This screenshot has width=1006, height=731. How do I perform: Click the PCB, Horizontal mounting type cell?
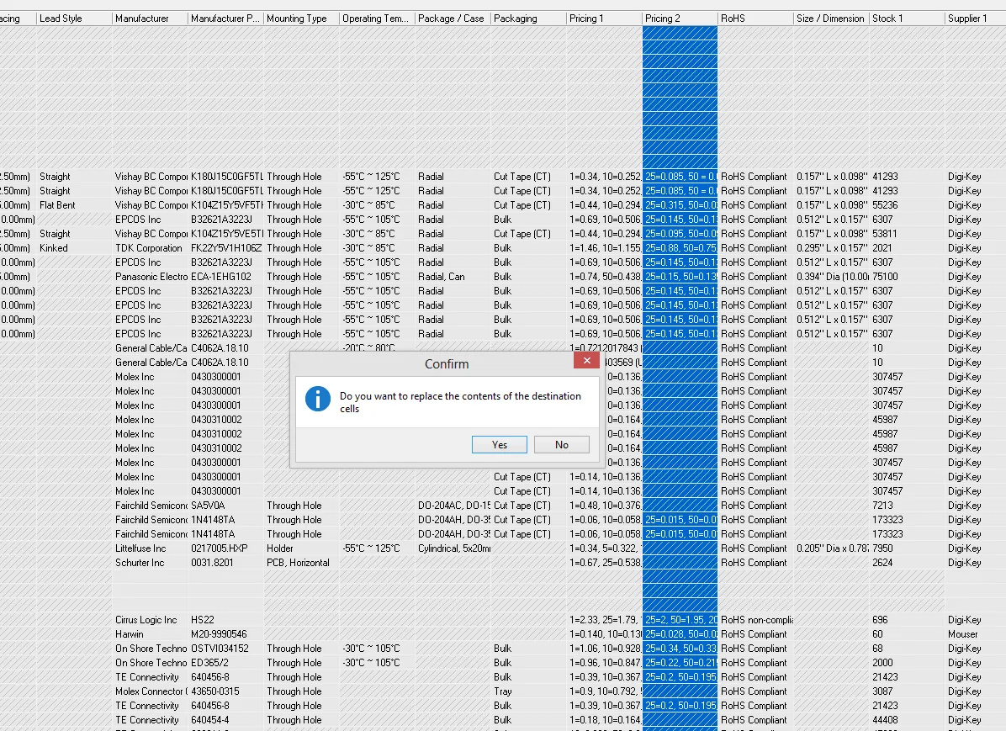[299, 563]
